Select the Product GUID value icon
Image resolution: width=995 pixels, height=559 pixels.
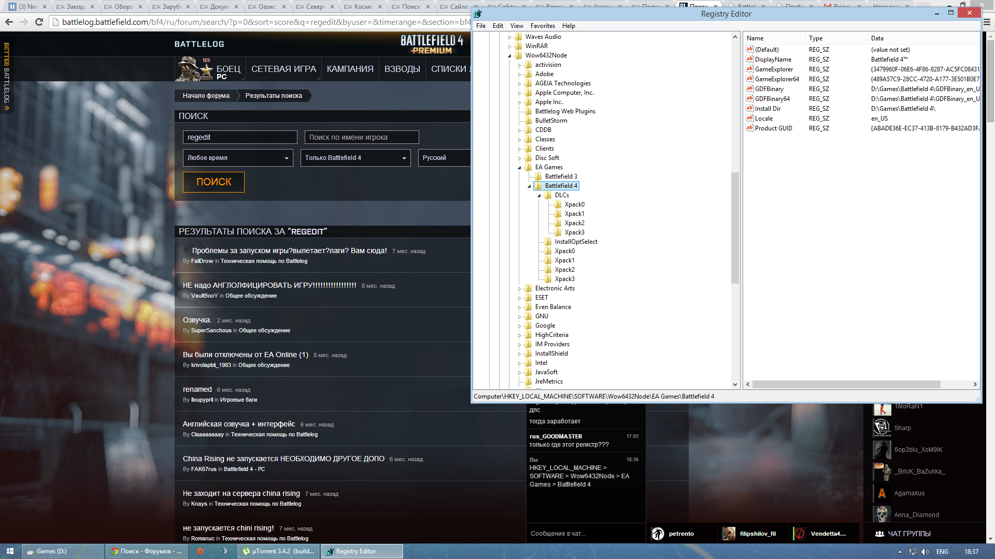pos(749,128)
